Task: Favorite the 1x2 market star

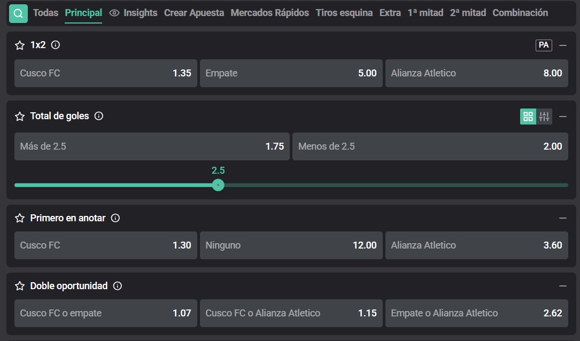Action: pyautogui.click(x=20, y=45)
